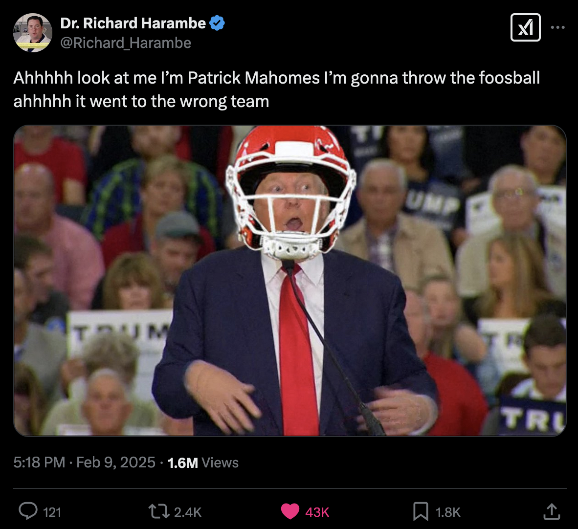This screenshot has width=578, height=529.
Task: Open Dr. Richard Harambe's profile avatar
Action: pyautogui.click(x=33, y=33)
